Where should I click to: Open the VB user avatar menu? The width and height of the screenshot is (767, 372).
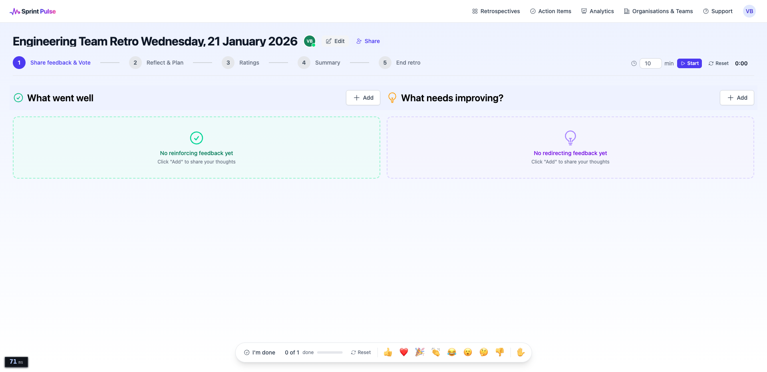tap(749, 11)
